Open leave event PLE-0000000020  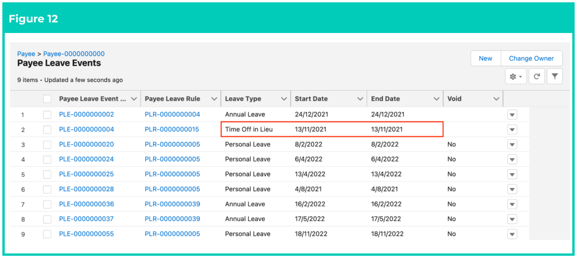point(86,144)
